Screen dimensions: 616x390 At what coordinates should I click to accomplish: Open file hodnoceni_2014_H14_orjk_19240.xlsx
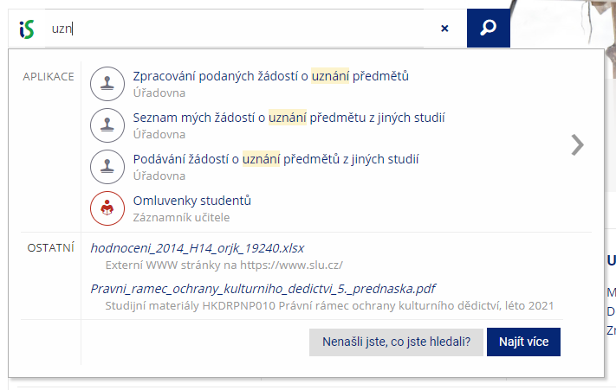(198, 248)
